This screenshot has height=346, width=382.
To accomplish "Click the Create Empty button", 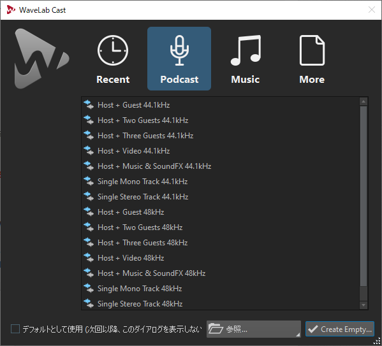I will [340, 329].
